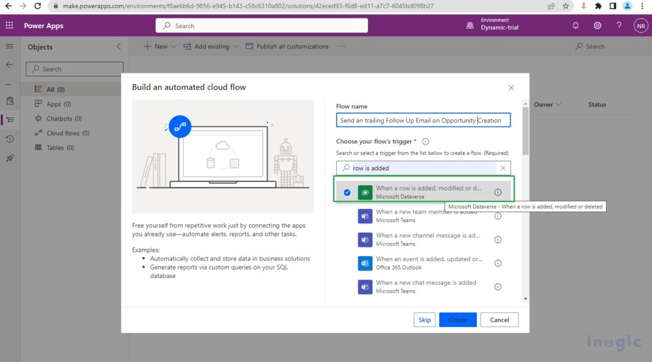Select When a new team member is added

pyautogui.click(x=427, y=216)
